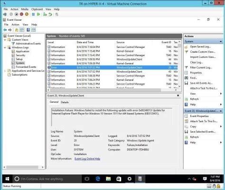Image resolution: width=225 pixels, height=190 pixels.
Task: Show hidden system tray icons
Action: click(x=189, y=179)
